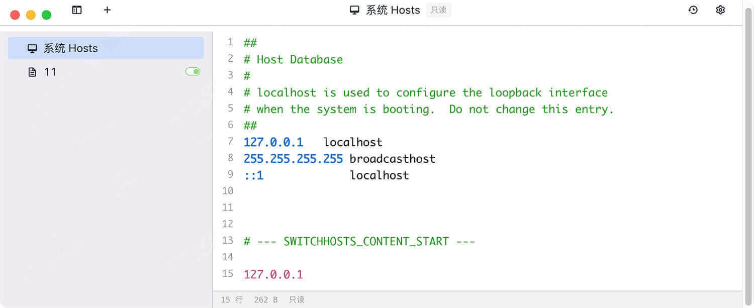Select the document icon next to hosts file 11
754x308 pixels.
(33, 72)
